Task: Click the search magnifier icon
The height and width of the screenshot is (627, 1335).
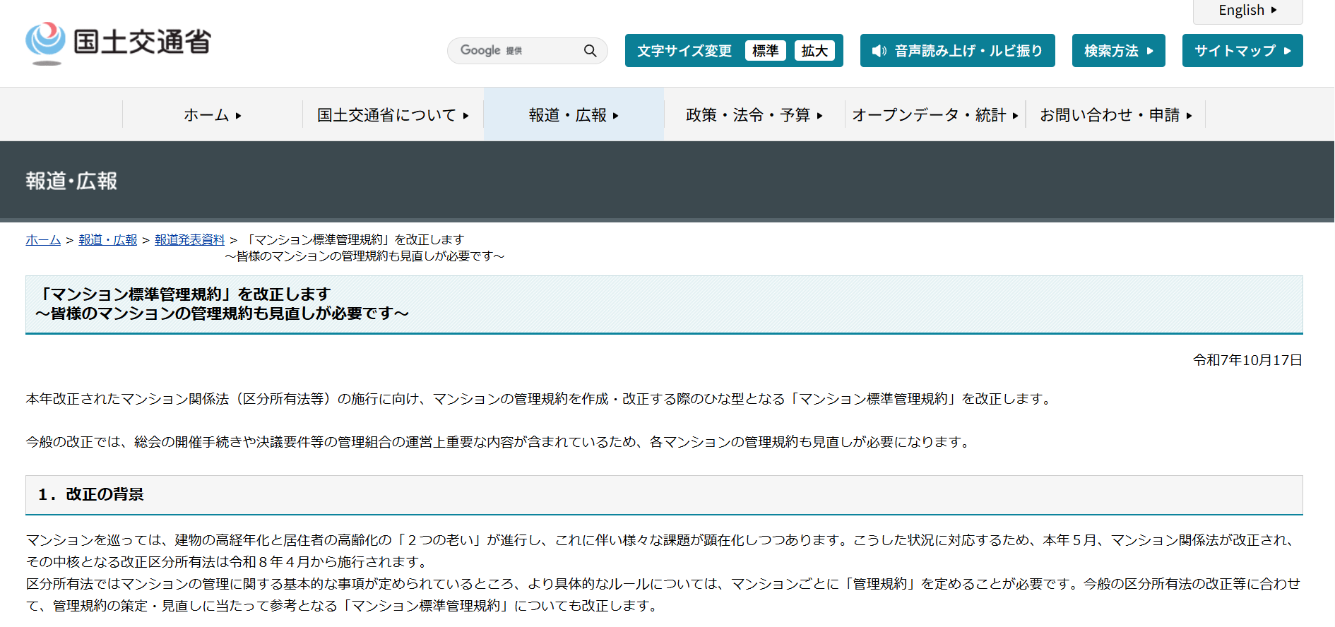Action: (590, 51)
